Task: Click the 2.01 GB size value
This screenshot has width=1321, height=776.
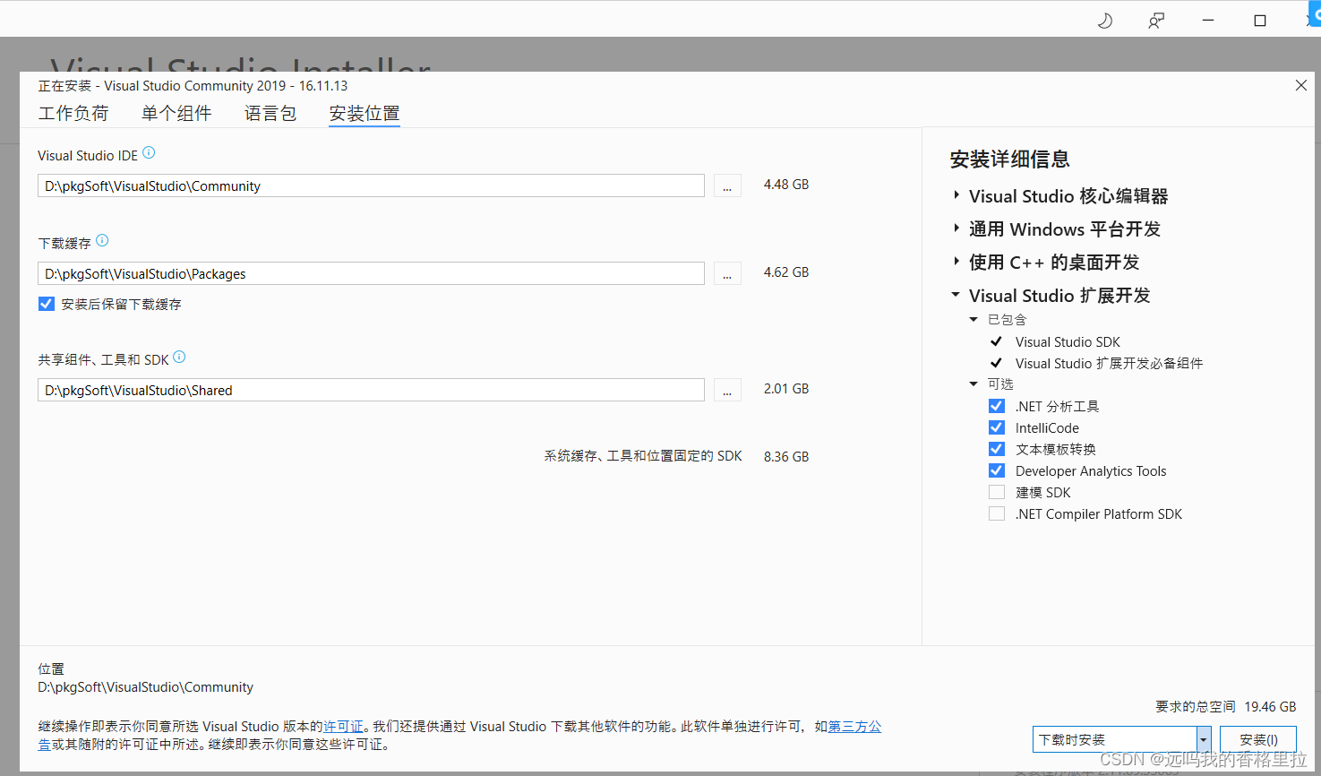Action: [x=786, y=389]
